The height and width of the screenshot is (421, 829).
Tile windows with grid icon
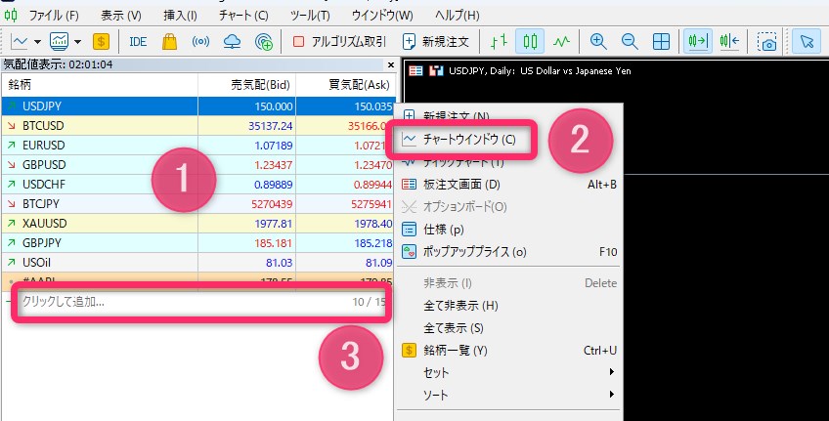(x=661, y=41)
